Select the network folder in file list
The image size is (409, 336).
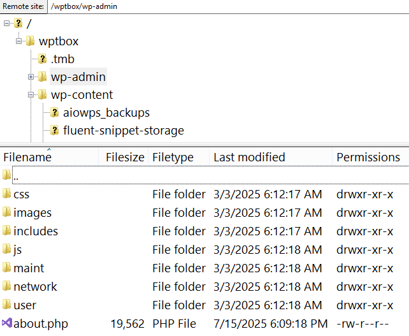pos(204,287)
